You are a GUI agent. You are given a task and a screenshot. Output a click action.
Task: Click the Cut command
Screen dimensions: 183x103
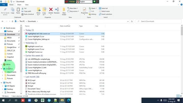point(24,8)
